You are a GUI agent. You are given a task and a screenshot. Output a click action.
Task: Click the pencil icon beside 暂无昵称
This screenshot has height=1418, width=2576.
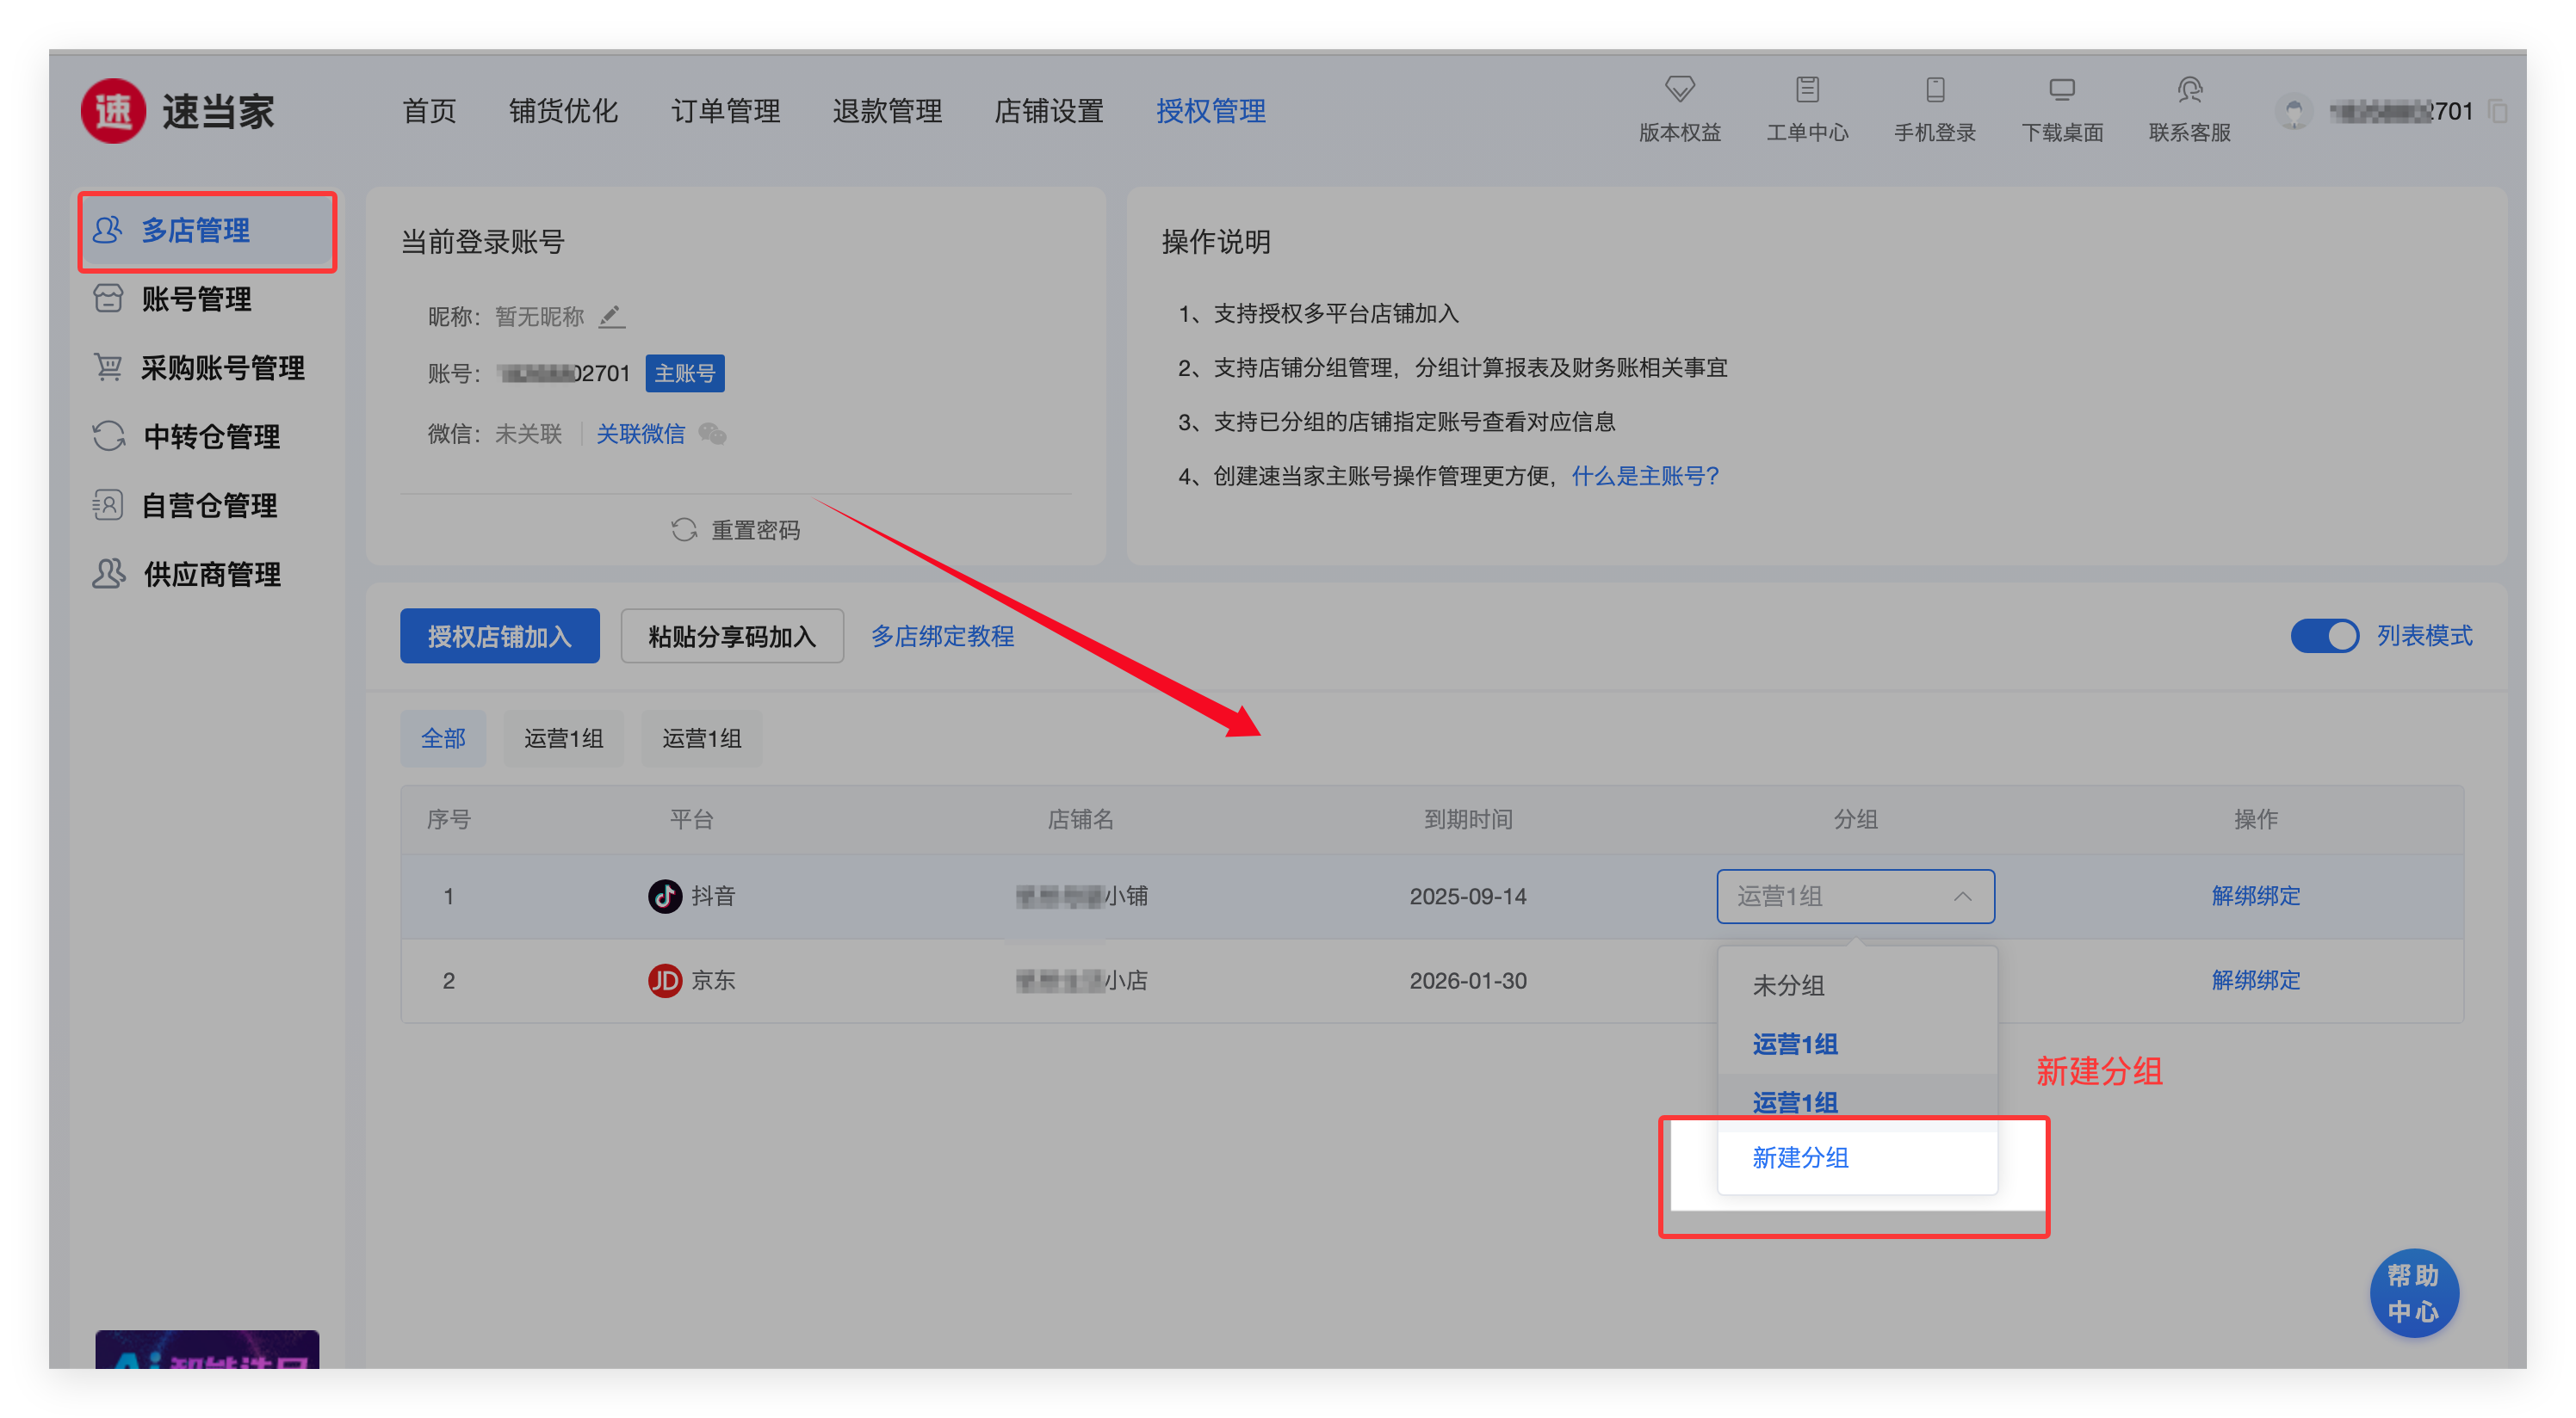[611, 317]
